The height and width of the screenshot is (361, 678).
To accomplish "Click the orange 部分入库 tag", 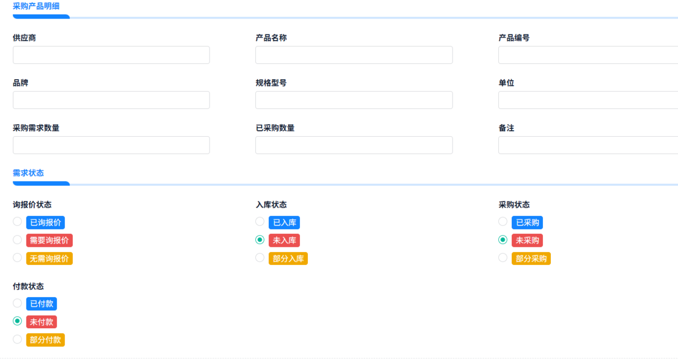I will 288,259.
